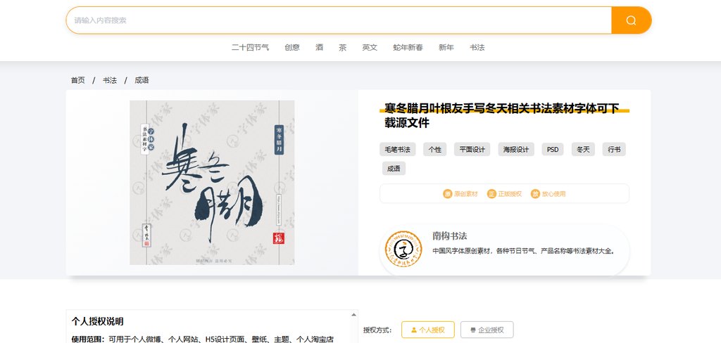The width and height of the screenshot is (721, 343).
Task: Click the 个性 tag
Action: coord(435,149)
